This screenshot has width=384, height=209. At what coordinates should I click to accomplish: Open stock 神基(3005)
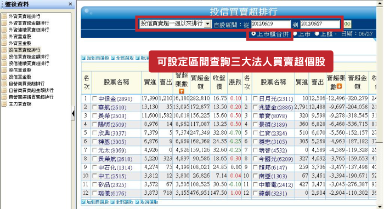coord(112,142)
